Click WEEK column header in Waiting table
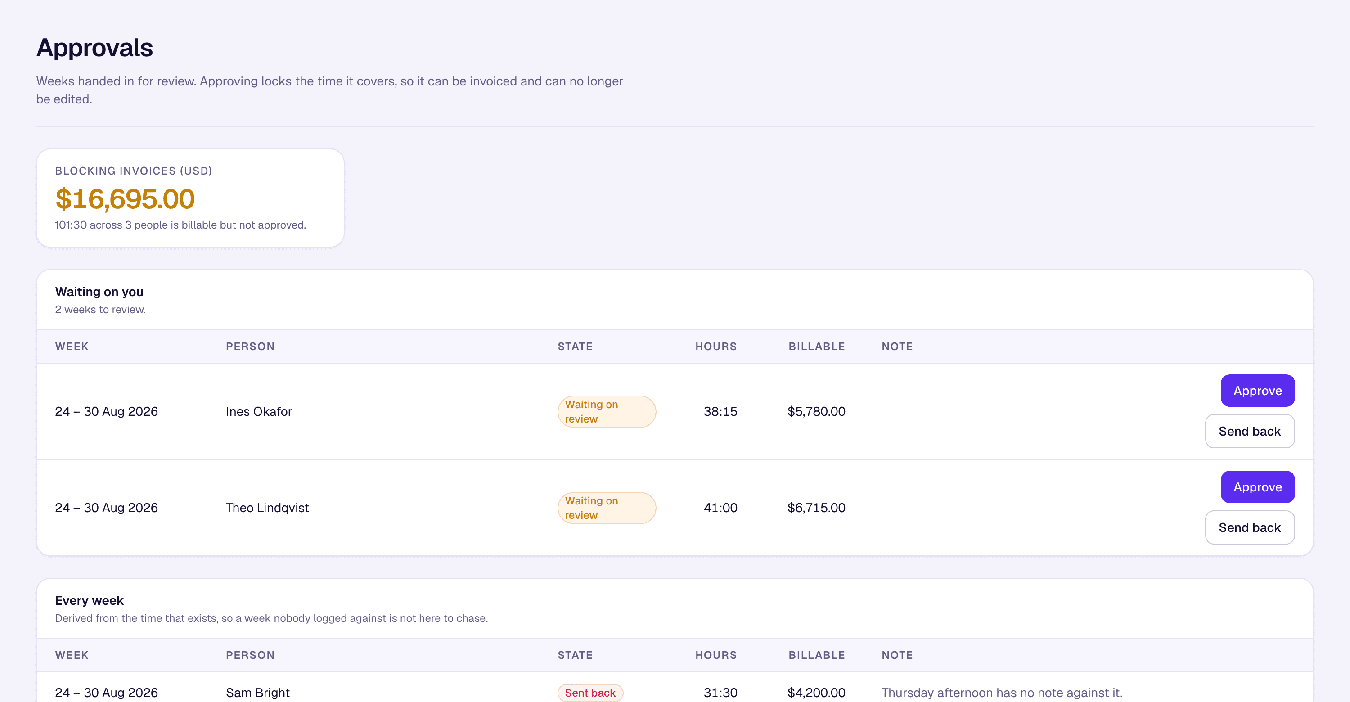 click(72, 346)
